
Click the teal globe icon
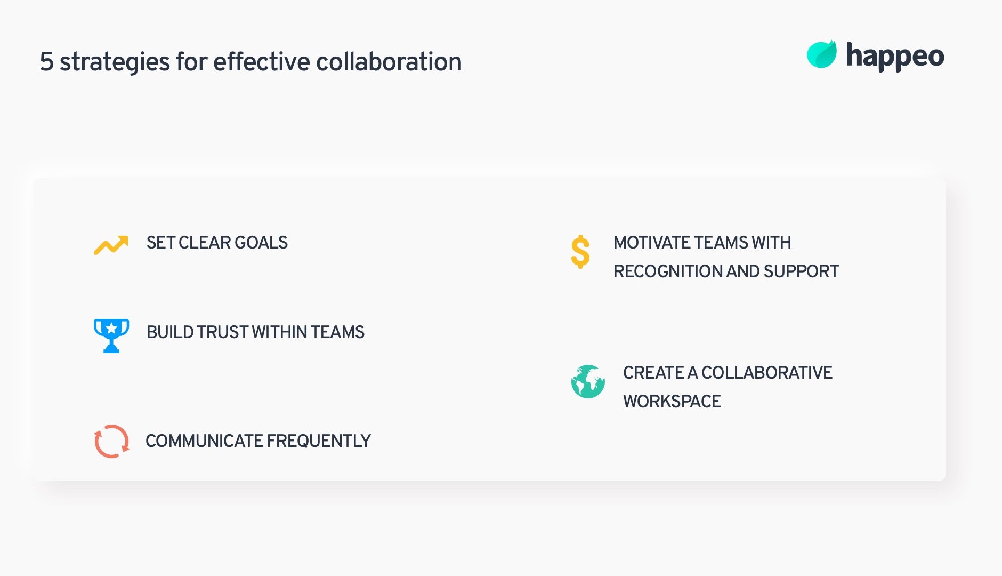(588, 382)
